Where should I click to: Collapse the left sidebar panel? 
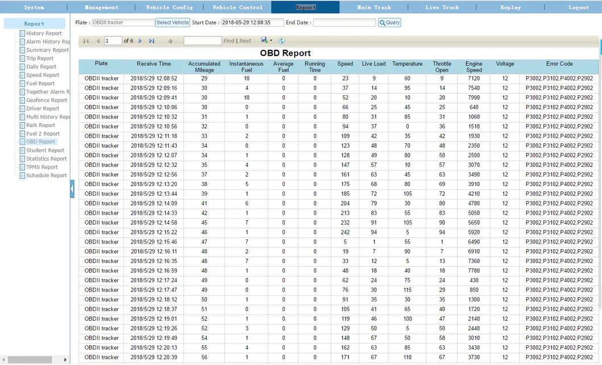[72, 188]
